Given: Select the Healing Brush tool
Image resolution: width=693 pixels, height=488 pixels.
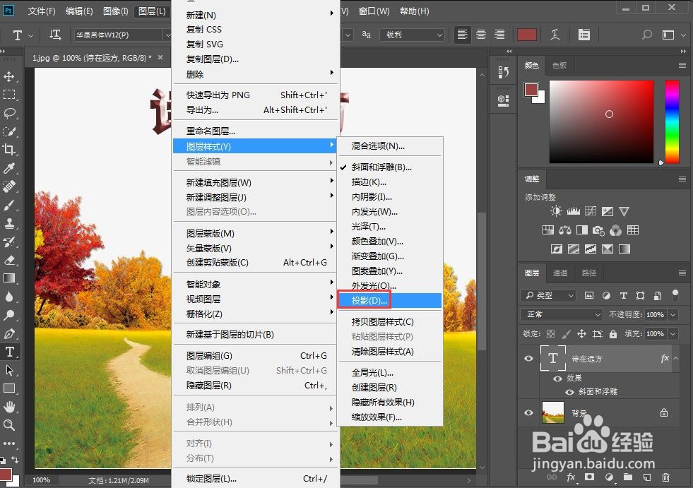Looking at the screenshot, I should coord(9,186).
